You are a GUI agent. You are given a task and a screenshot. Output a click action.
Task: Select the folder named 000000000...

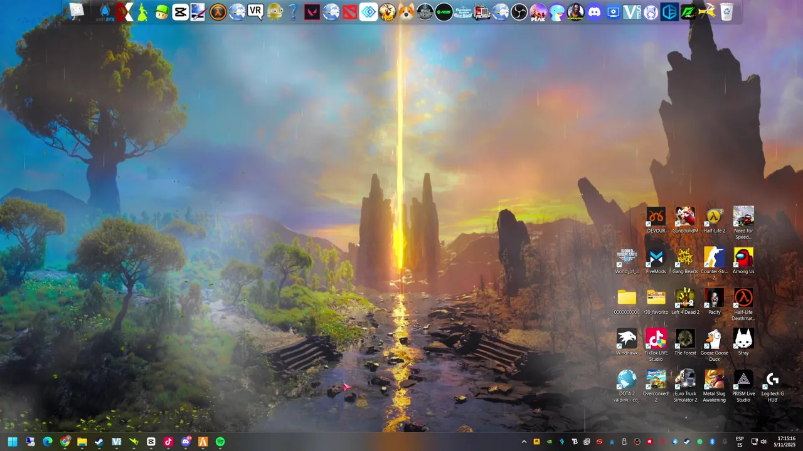pos(627,302)
